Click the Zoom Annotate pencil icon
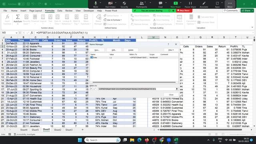 click(x=204, y=3)
